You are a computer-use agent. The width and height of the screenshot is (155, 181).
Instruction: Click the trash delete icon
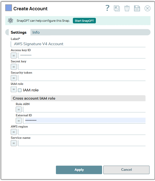click(x=127, y=8)
